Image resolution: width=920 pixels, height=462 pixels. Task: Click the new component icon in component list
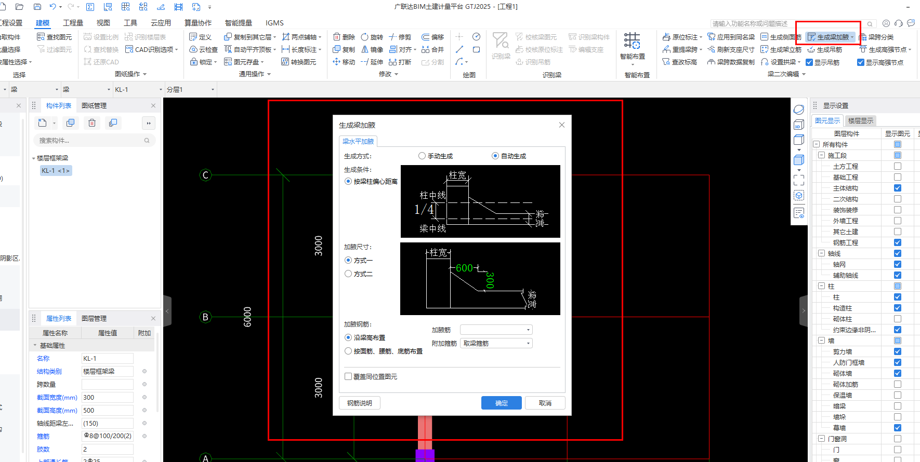pyautogui.click(x=43, y=123)
